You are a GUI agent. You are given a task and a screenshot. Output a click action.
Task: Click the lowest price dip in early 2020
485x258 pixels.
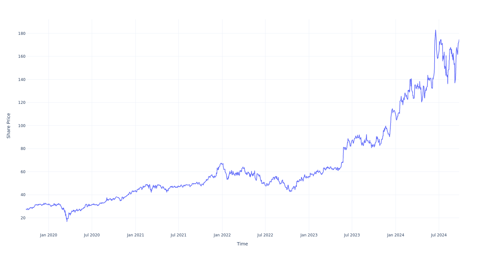(x=67, y=221)
